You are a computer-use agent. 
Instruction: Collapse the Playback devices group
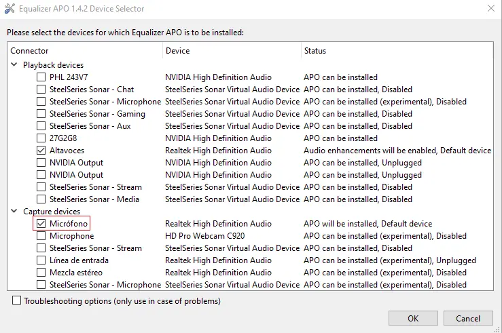(14, 64)
